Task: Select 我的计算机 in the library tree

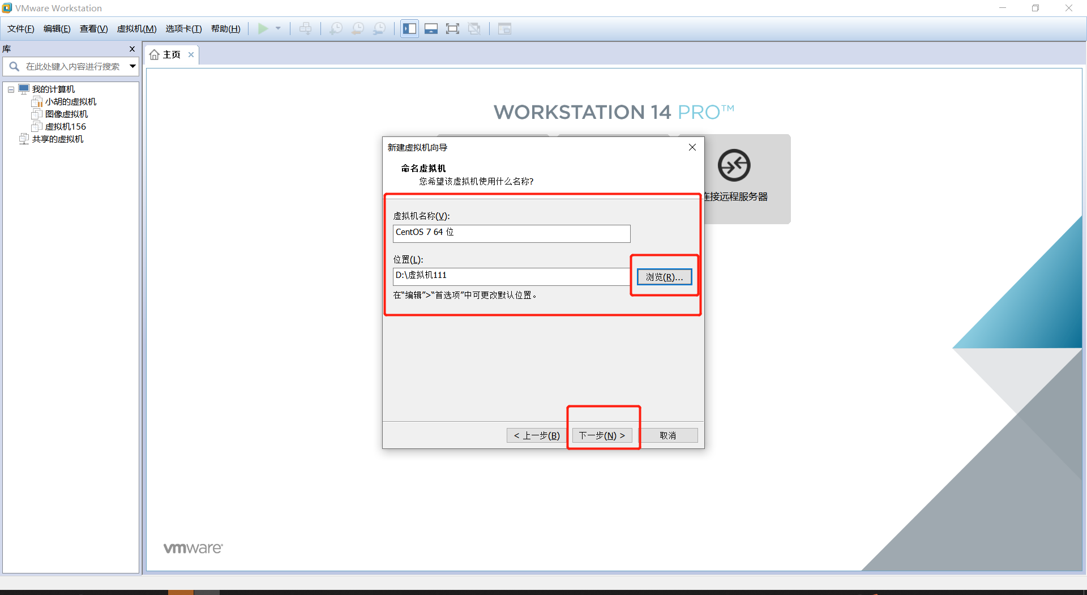Action: coord(53,89)
